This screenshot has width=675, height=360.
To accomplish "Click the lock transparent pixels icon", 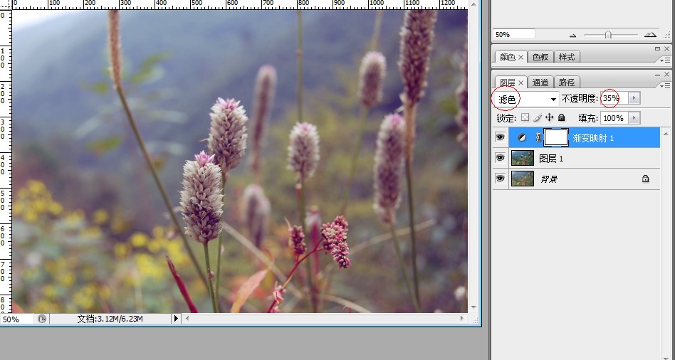I will [x=525, y=117].
